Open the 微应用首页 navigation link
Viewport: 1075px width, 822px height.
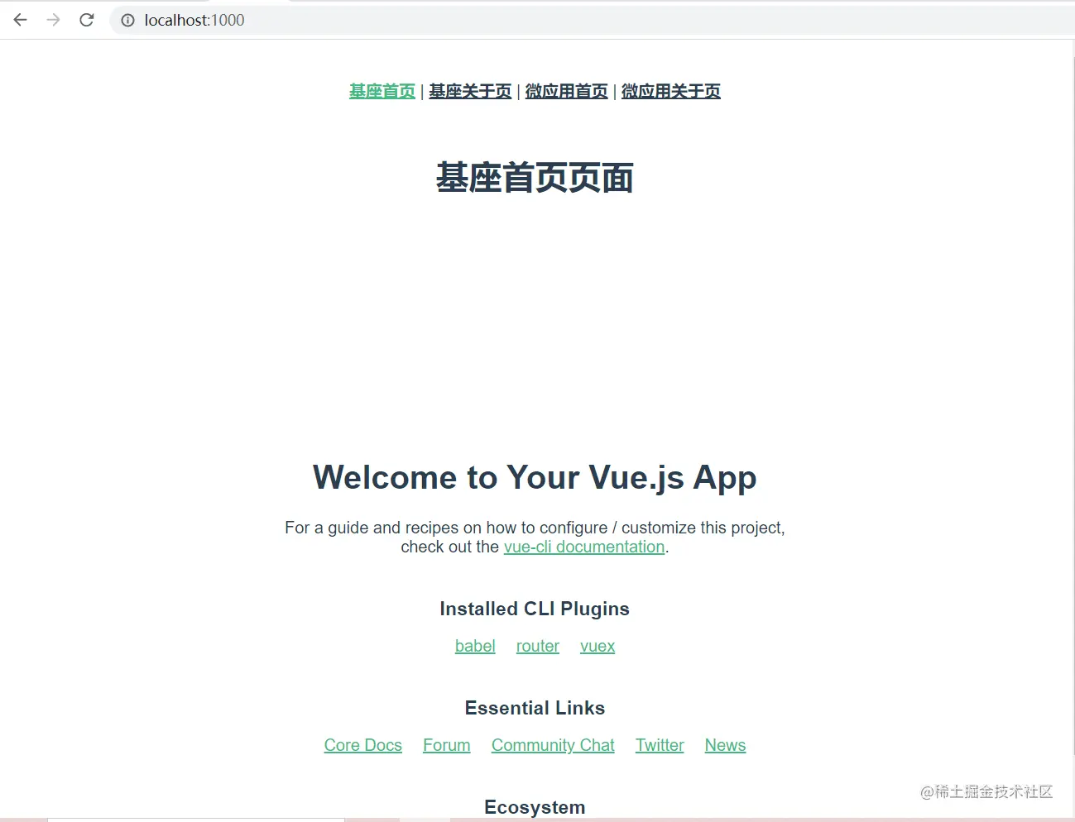tap(566, 91)
